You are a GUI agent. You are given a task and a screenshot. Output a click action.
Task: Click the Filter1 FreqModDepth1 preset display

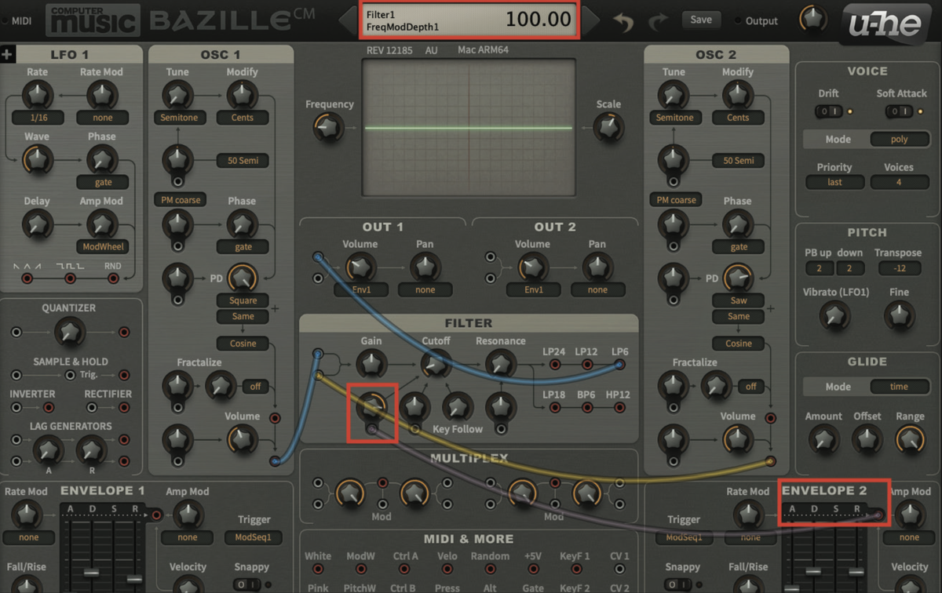pyautogui.click(x=469, y=19)
